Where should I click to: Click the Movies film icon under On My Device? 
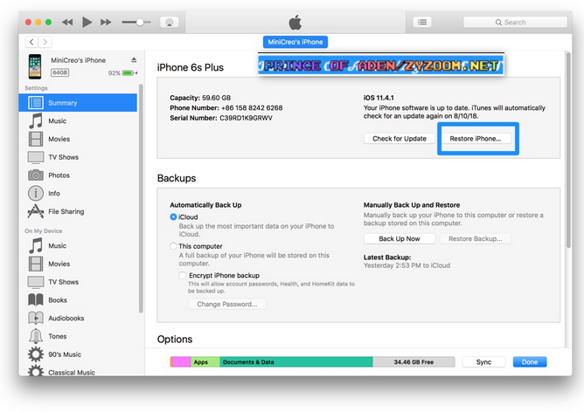click(x=36, y=264)
